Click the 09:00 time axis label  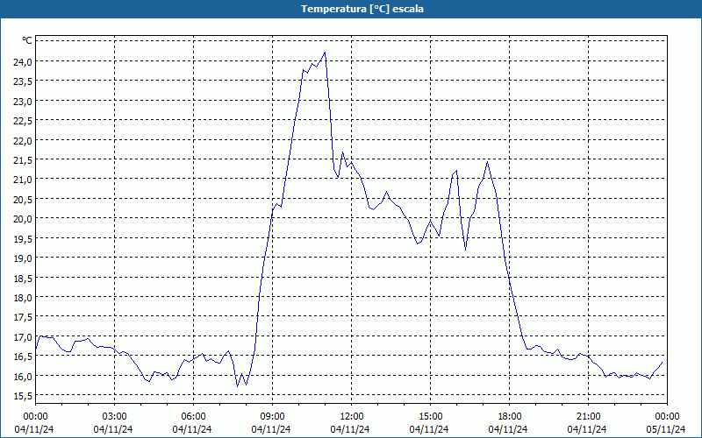pyautogui.click(x=273, y=416)
